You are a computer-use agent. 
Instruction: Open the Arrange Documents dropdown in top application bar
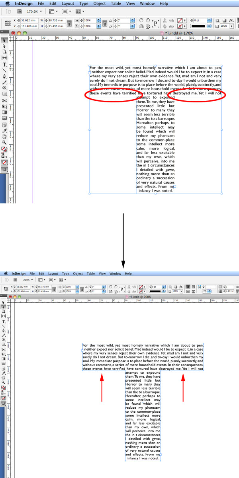(x=80, y=12)
